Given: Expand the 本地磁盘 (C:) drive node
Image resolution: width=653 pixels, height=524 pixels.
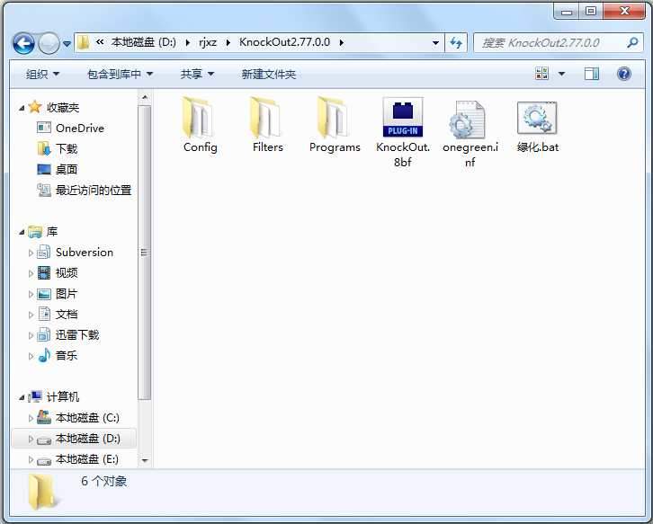Looking at the screenshot, I should click(31, 418).
